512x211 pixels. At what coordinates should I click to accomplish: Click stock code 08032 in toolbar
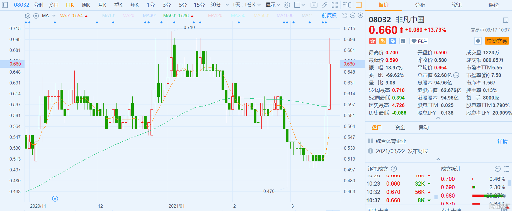21,5
